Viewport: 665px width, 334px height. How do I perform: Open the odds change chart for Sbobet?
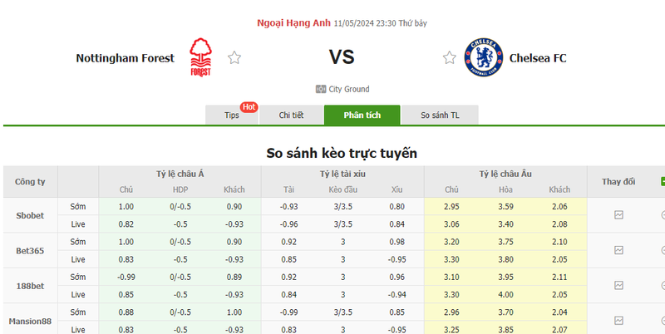point(618,215)
